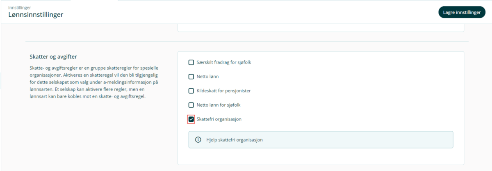This screenshot has width=492, height=171.
Task: Enable Særskilt fradrag for sjøfolk checkbox
Action: click(x=191, y=63)
